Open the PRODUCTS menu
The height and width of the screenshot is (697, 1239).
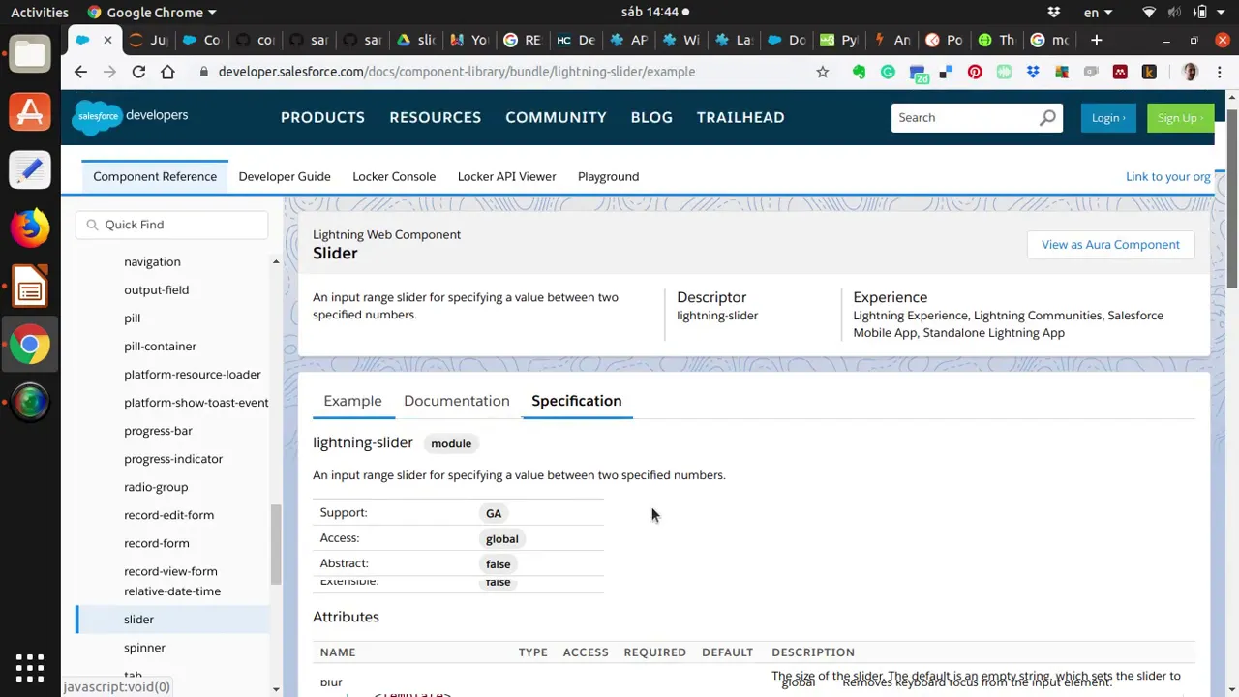coord(322,117)
